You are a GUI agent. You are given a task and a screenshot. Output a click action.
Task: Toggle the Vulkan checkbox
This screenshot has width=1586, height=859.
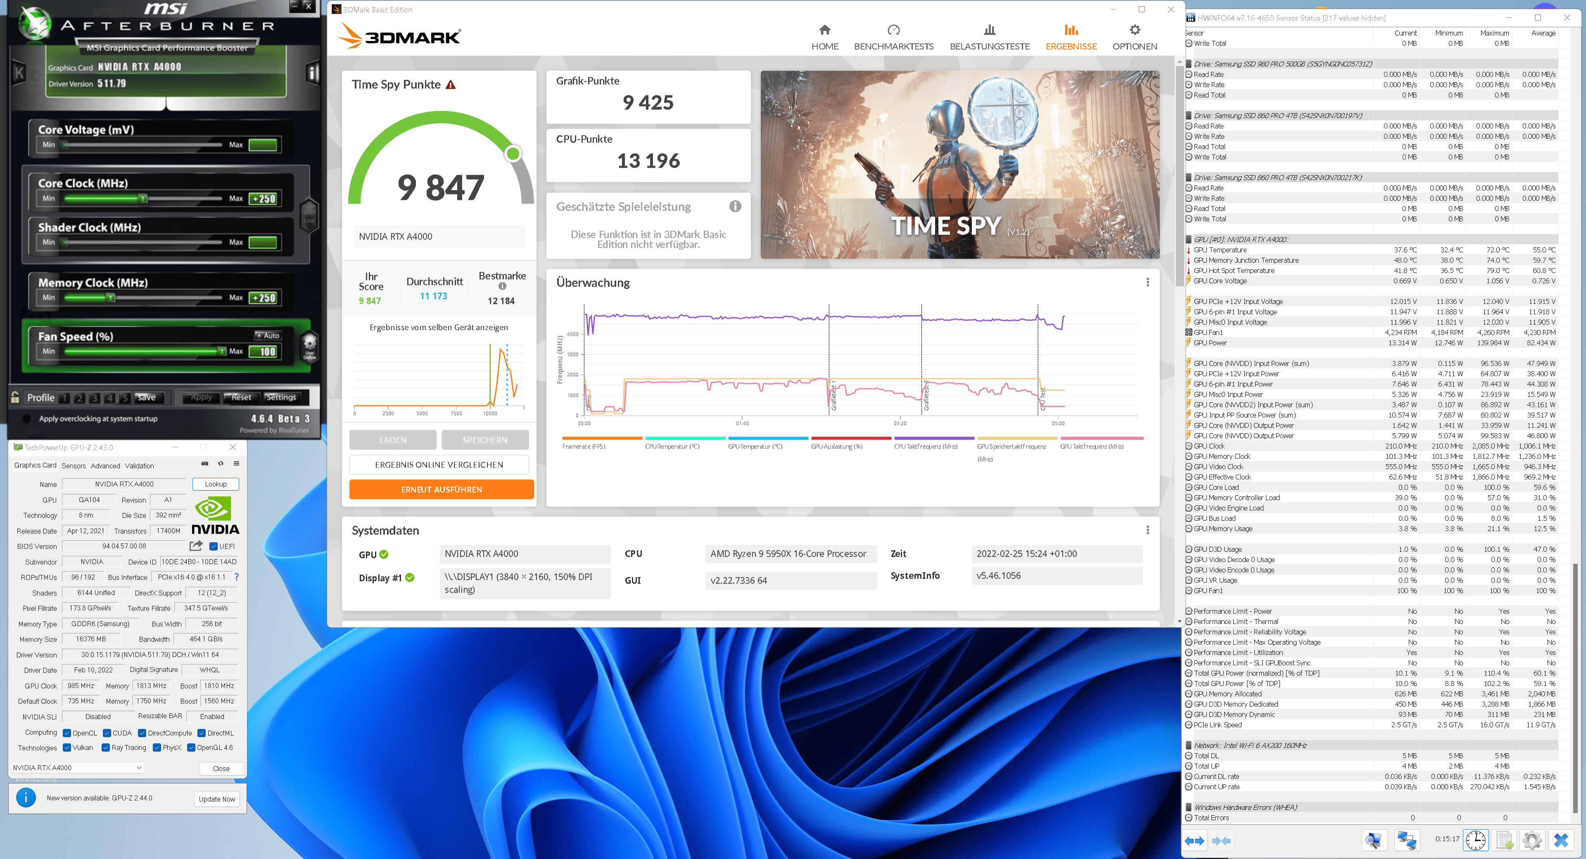coord(67,747)
